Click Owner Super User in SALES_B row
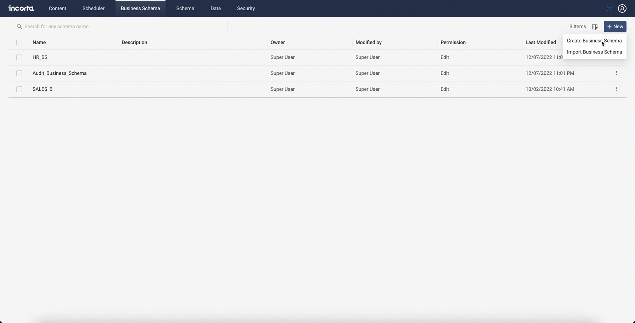Screen dimensions: 635x323 point(282,89)
